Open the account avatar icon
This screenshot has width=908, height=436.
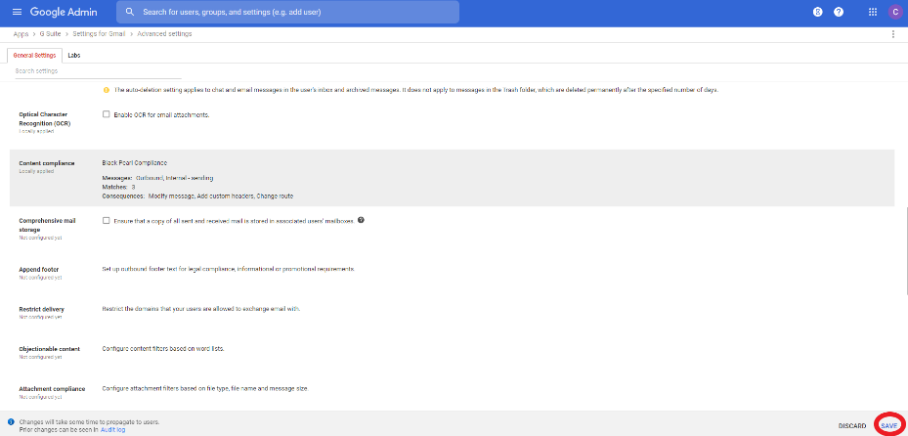pos(895,12)
